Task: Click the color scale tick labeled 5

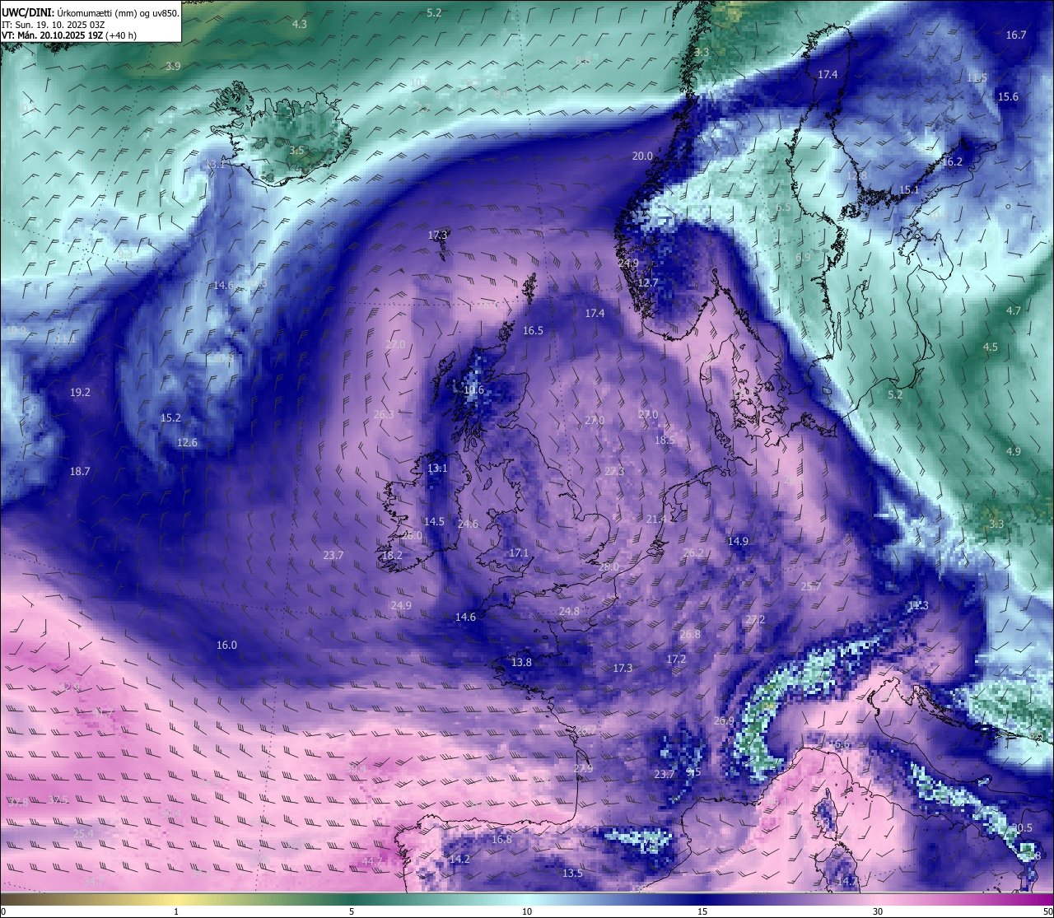Action: pos(352,911)
